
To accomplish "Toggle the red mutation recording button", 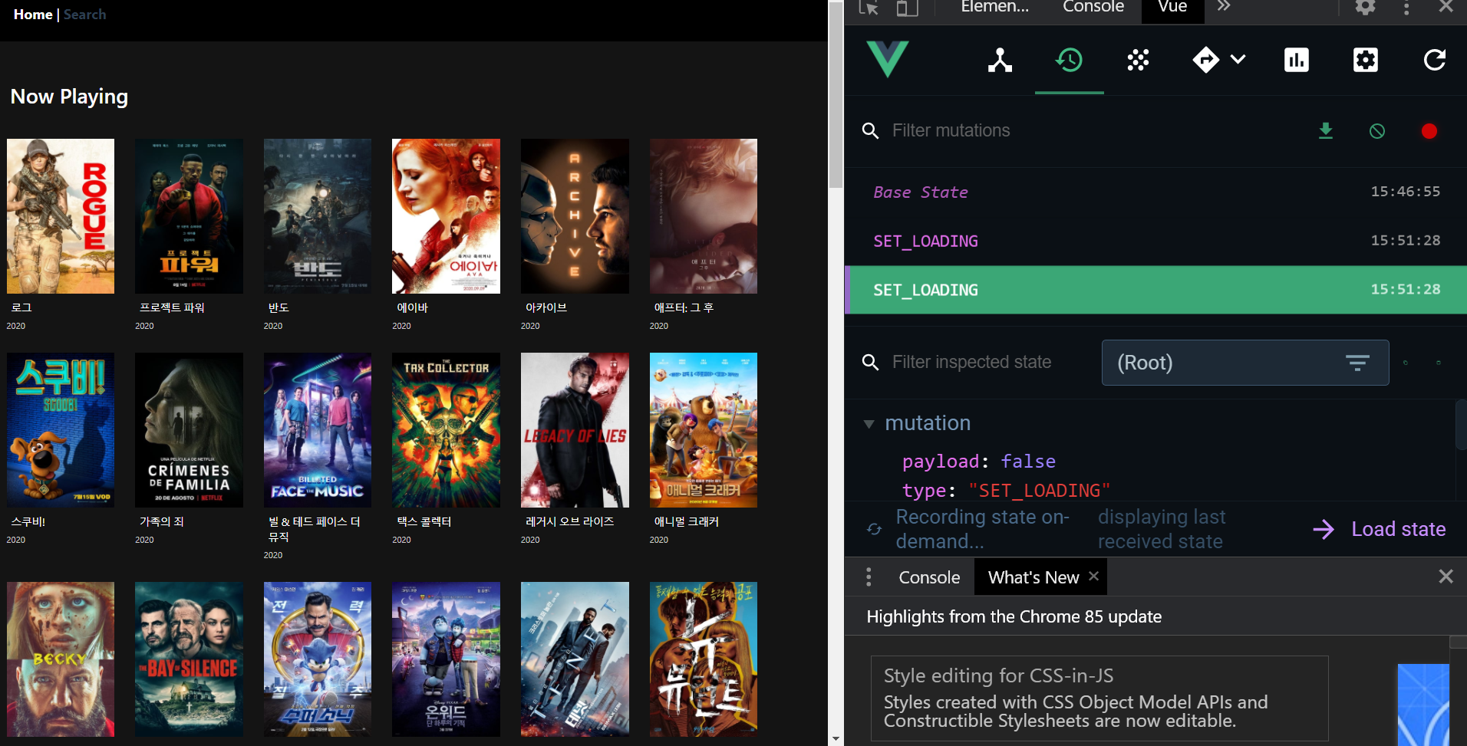I will tap(1429, 131).
